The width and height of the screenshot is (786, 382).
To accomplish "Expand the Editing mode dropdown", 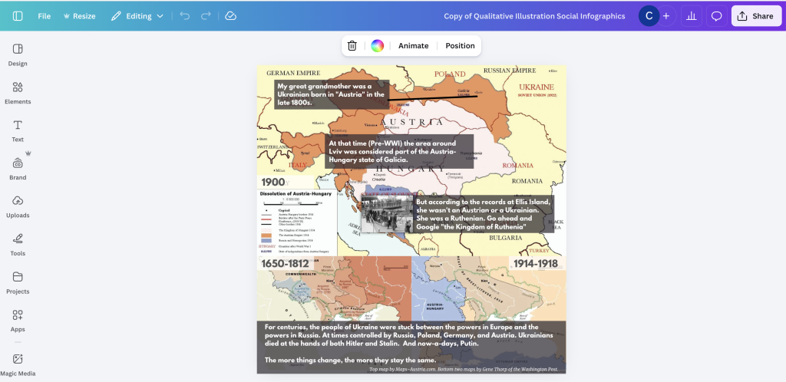I will 137,16.
